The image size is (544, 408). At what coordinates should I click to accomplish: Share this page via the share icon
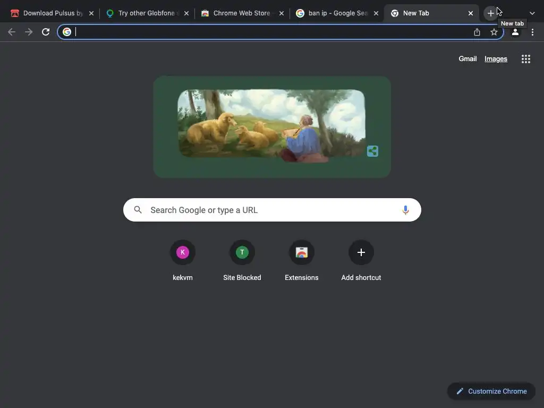[x=477, y=32]
